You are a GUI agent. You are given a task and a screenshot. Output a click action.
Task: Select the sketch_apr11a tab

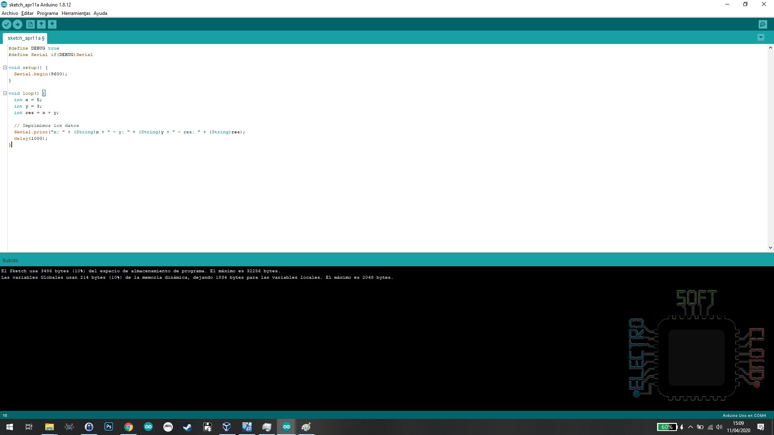click(25, 38)
